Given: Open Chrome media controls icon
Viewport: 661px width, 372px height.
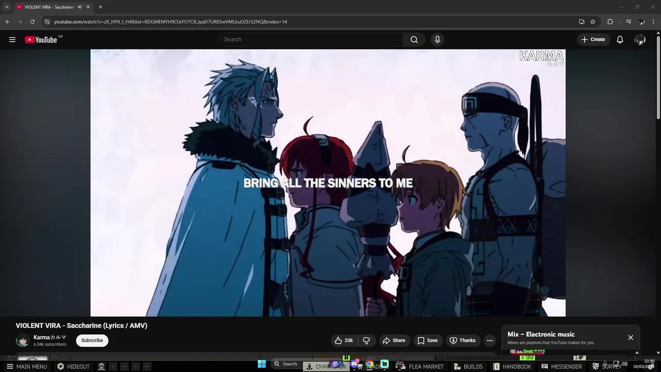Looking at the screenshot, I should point(628,22).
